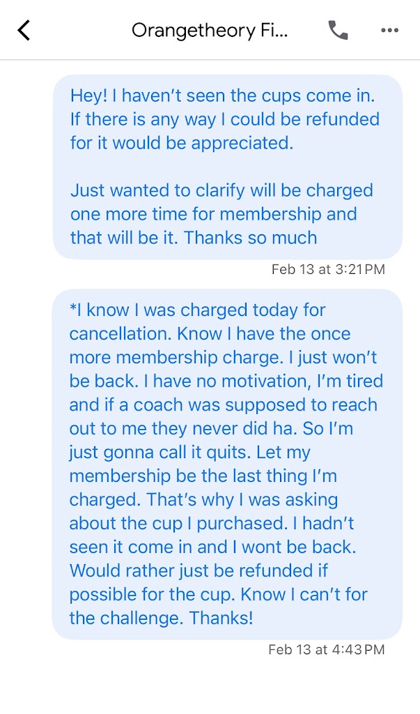Click the "Feb 13 at 3:21 PM" timestamp
Viewport: 420px width, 714px height.
point(328,269)
